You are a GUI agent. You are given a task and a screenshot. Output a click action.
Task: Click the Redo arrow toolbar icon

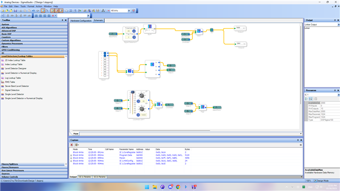[38, 11]
